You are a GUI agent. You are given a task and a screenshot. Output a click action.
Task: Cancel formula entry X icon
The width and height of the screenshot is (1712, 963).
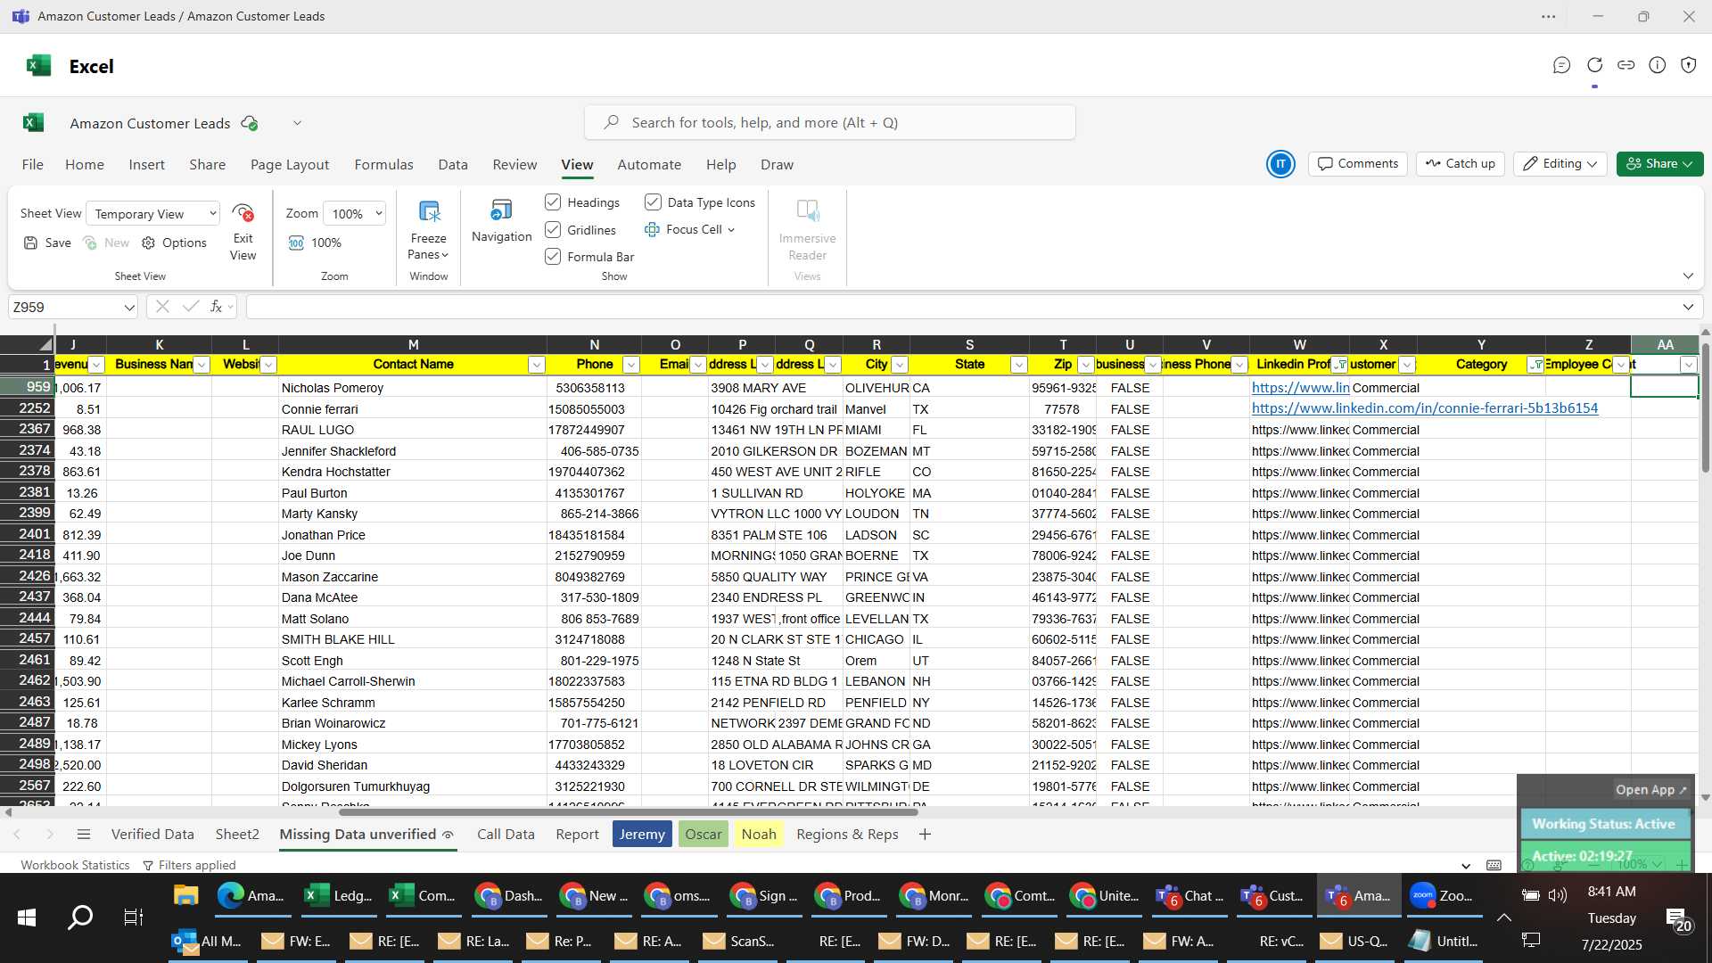point(162,307)
